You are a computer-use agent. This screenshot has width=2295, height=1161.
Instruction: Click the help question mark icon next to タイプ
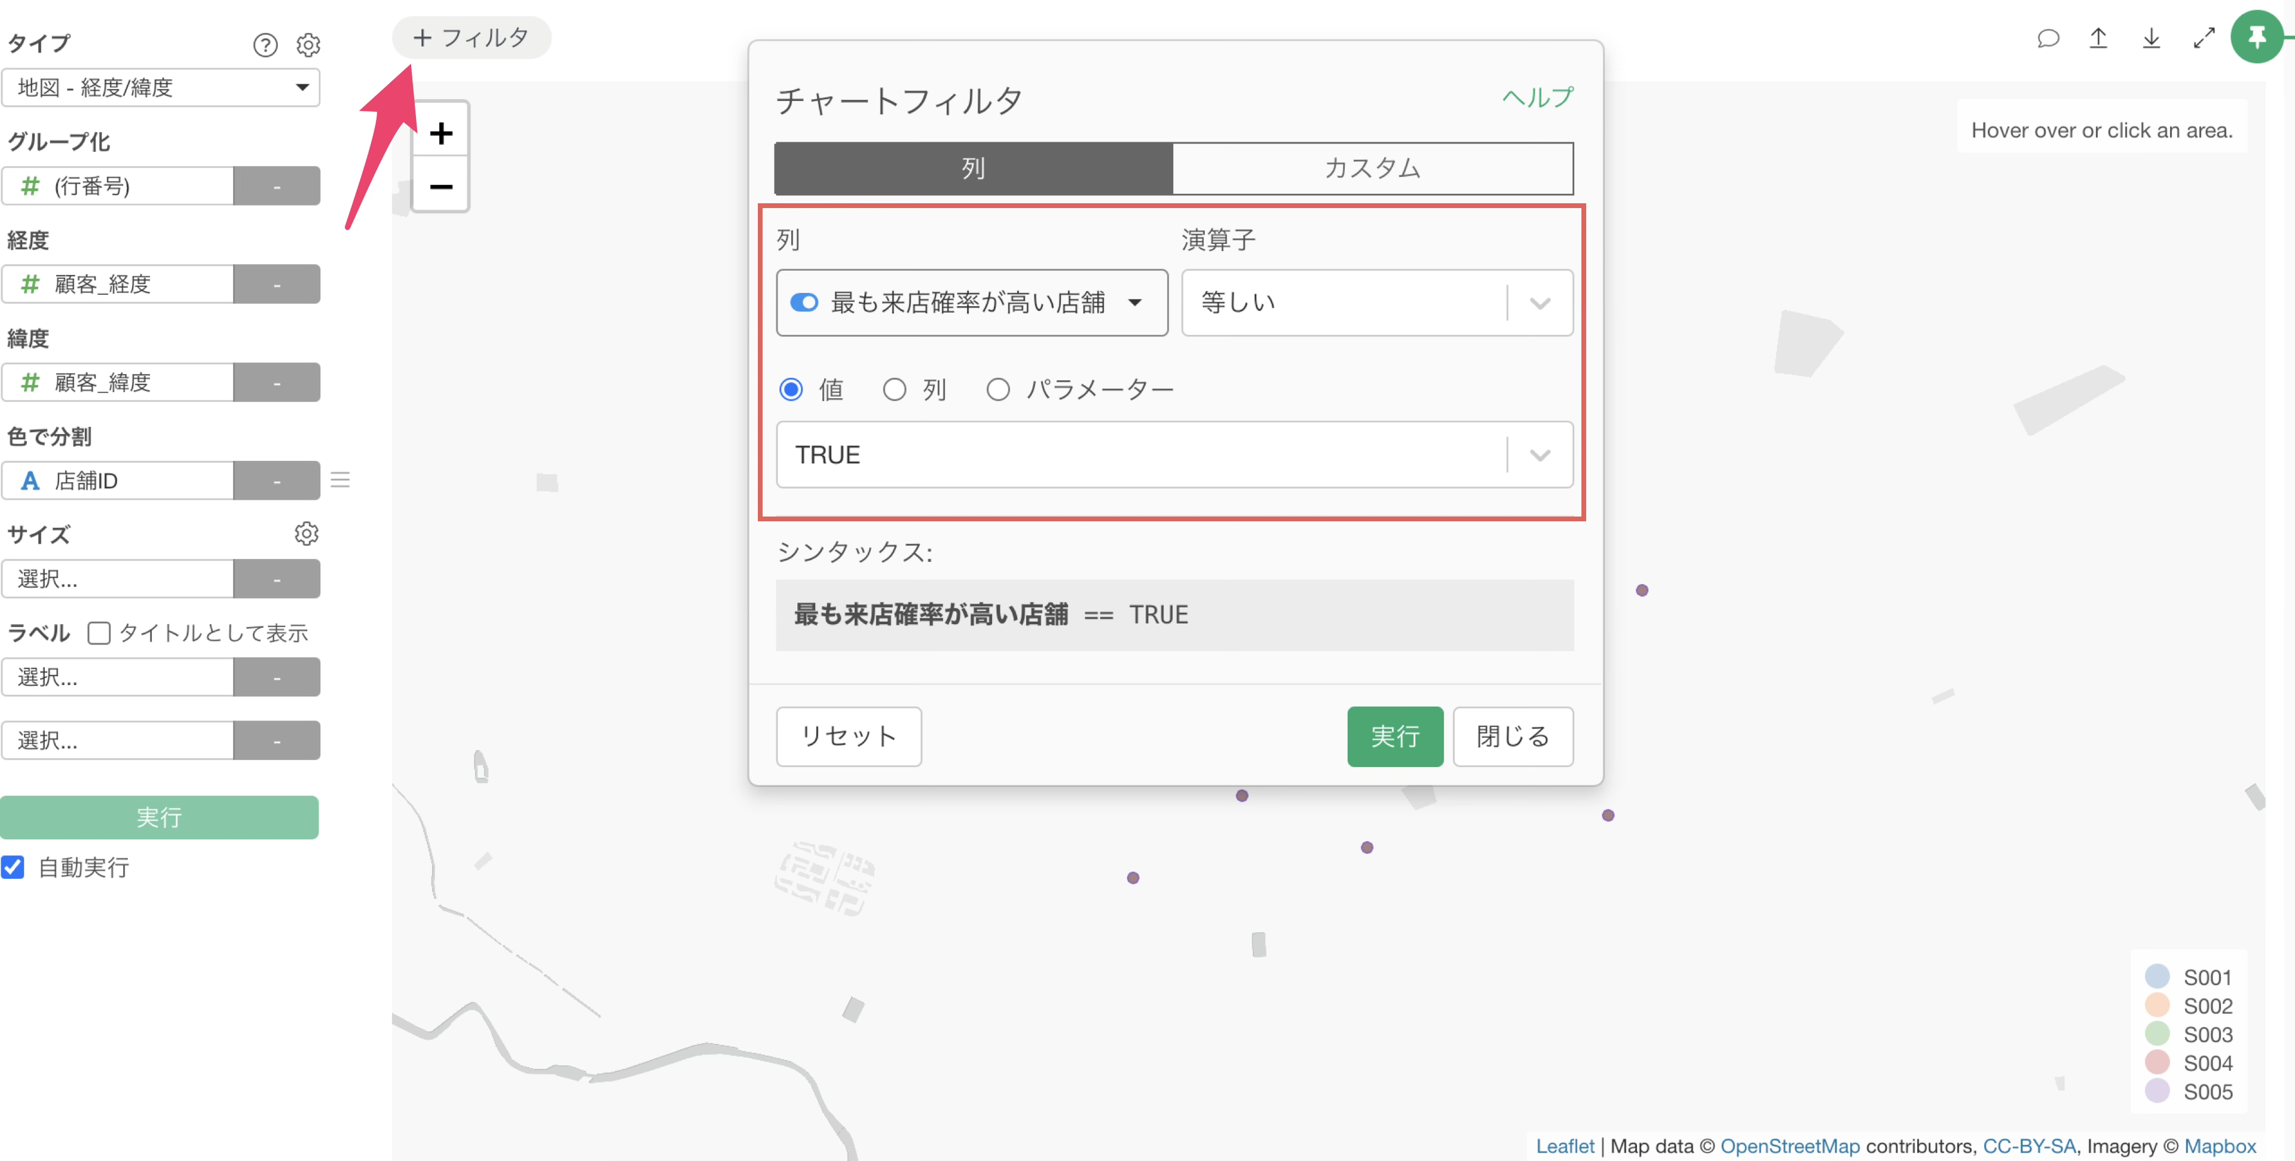point(265,45)
